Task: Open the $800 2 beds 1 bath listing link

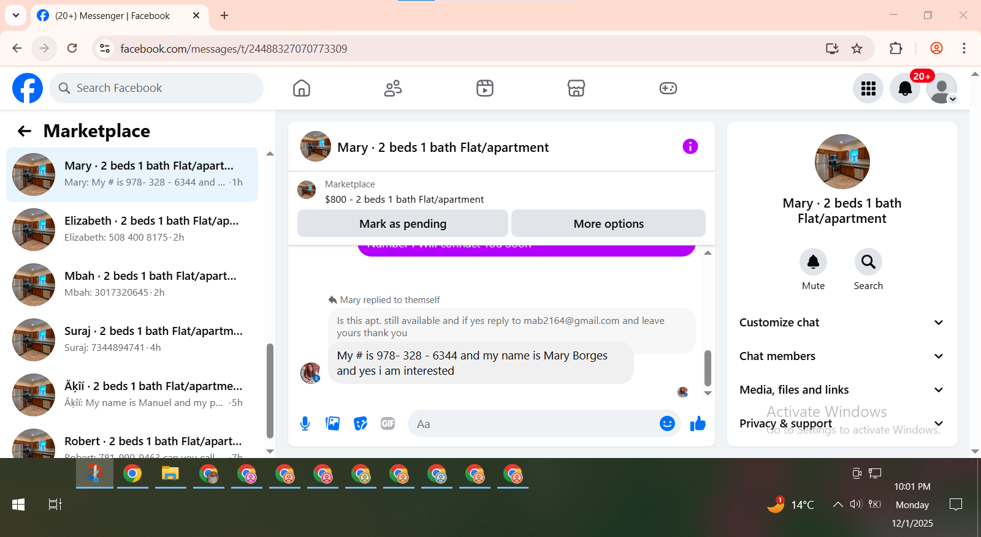Action: 404,199
